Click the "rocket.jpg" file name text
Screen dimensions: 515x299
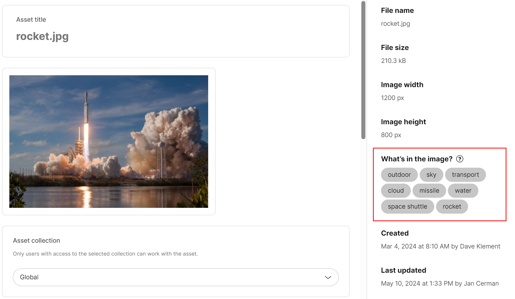(395, 23)
